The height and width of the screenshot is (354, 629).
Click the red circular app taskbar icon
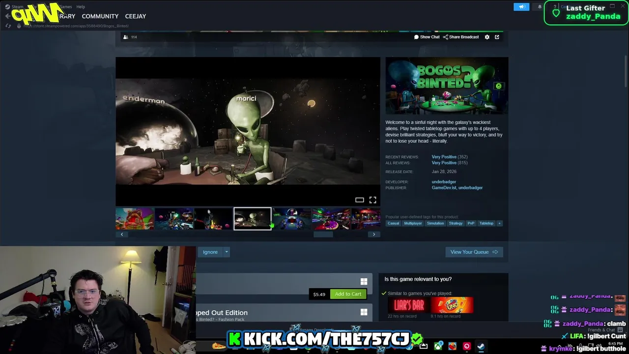(x=466, y=346)
